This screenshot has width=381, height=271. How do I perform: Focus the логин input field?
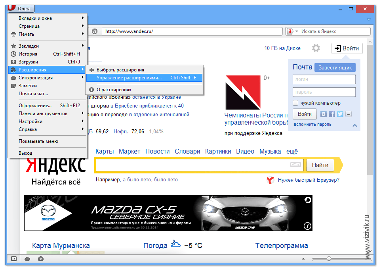(324, 79)
